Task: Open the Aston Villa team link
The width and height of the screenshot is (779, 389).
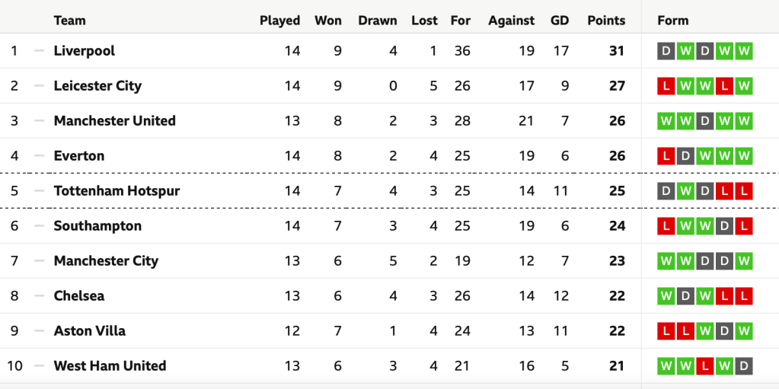Action: 89,331
